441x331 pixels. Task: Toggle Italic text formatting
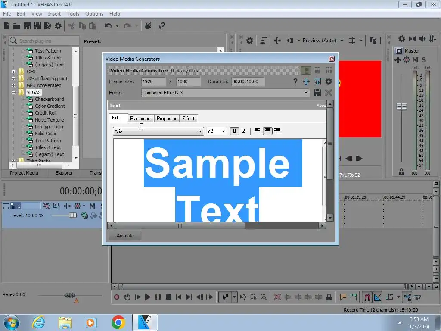click(244, 131)
